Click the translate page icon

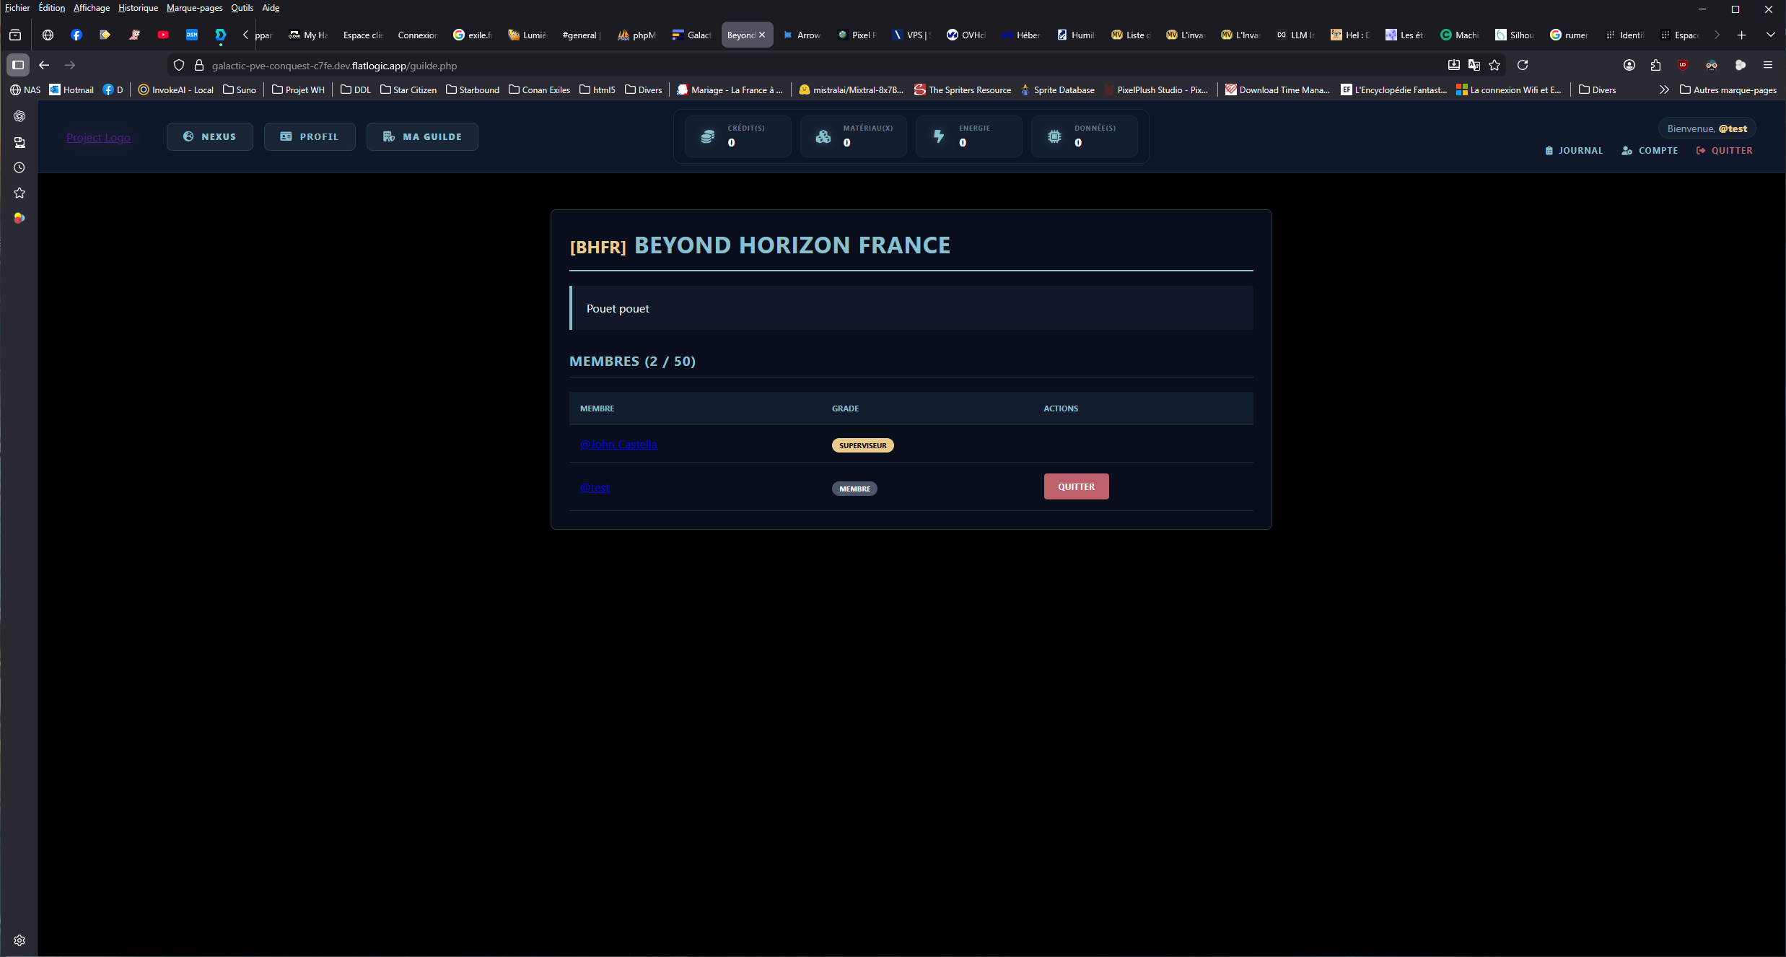(x=1474, y=65)
